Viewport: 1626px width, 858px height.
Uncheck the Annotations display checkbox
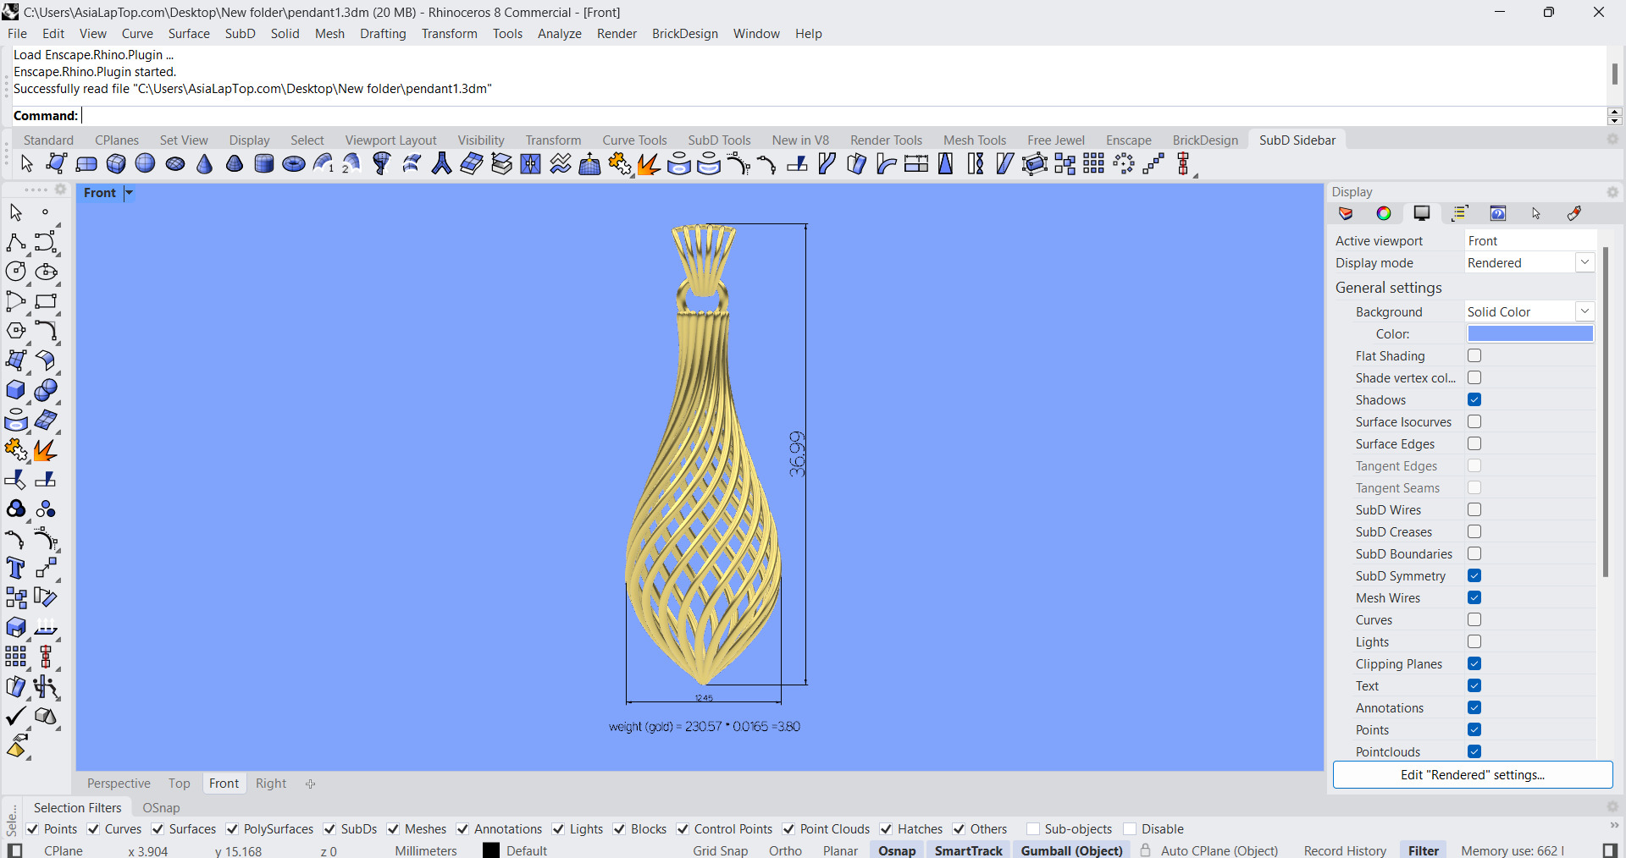click(x=1474, y=707)
